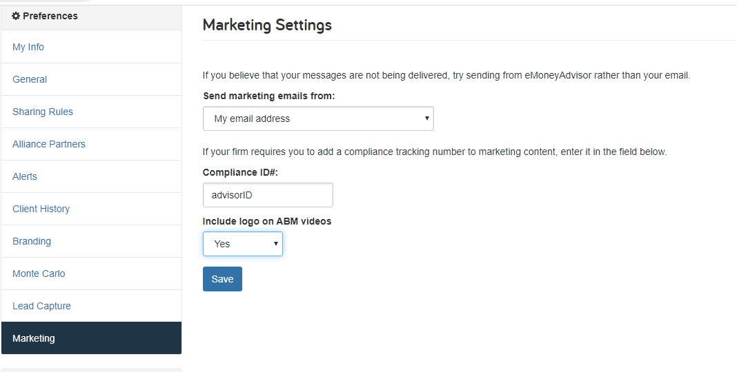Click arrow on My email address dropdown
Viewport: 737px width, 372px height.
point(426,118)
